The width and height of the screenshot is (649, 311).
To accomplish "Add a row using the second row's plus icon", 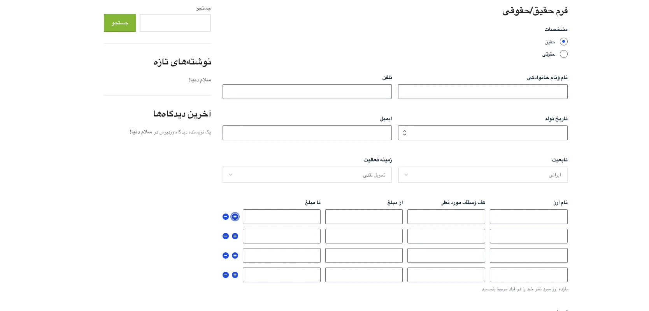I will click(x=235, y=236).
